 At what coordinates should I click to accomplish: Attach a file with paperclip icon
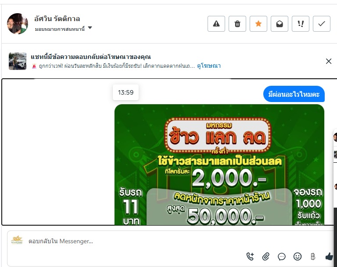pyautogui.click(x=266, y=256)
